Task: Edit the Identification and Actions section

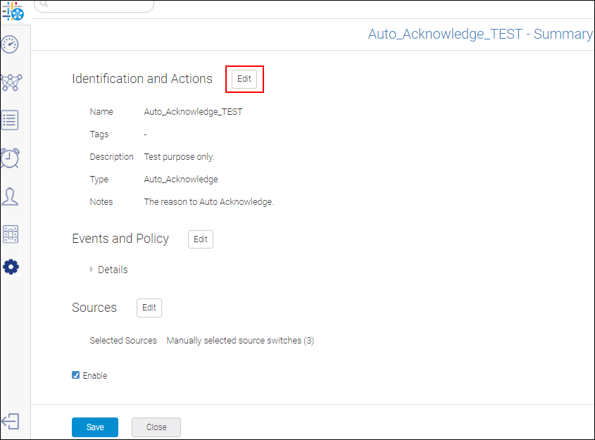Action: point(244,79)
